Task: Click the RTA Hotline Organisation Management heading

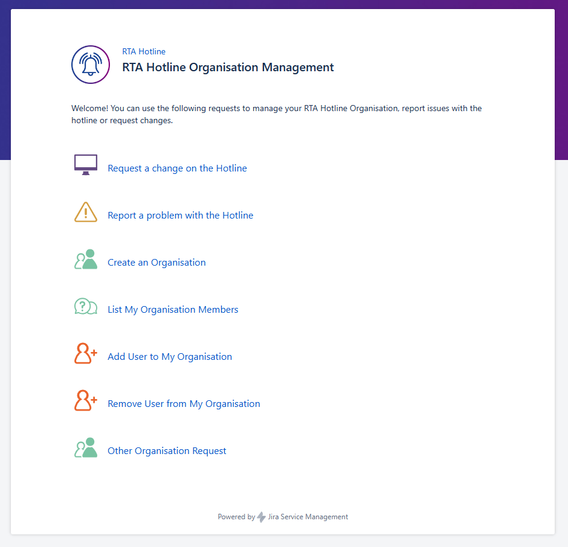Action: click(228, 68)
